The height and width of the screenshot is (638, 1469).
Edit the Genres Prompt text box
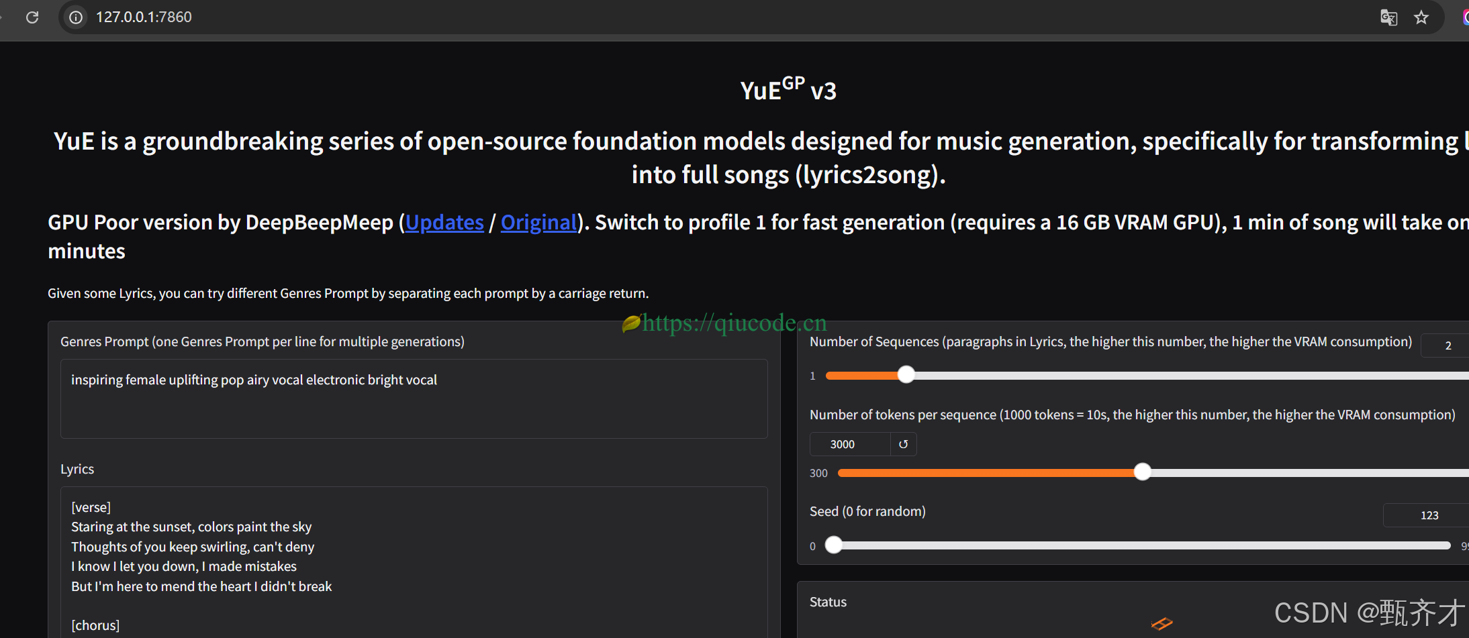tap(414, 398)
